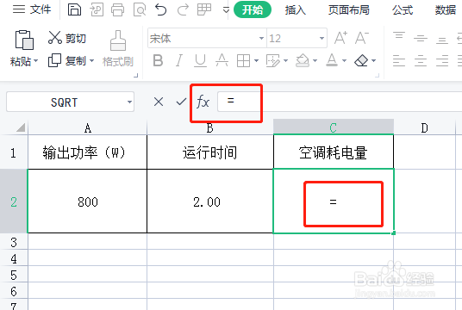The height and width of the screenshot is (310, 462).
Task: Open the font size 12 dropdown
Action: pyautogui.click(x=322, y=38)
